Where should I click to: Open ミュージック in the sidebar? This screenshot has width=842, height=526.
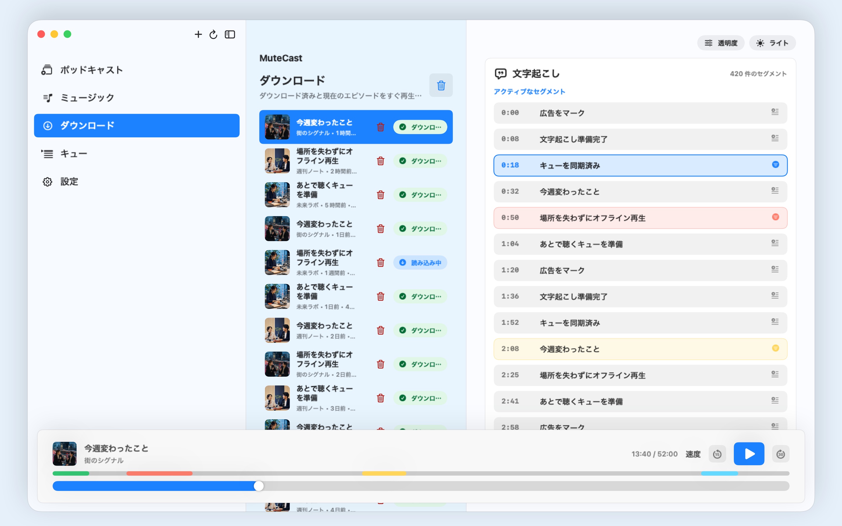click(137, 98)
